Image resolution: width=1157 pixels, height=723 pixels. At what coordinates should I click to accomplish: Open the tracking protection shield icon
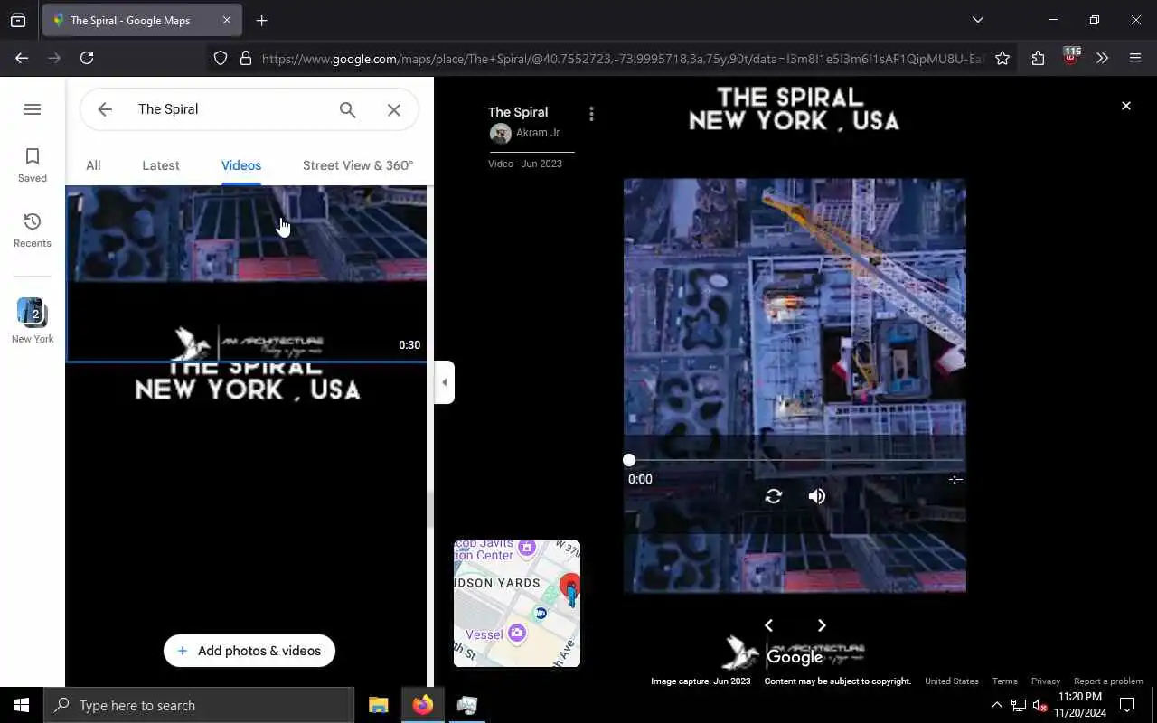pyautogui.click(x=221, y=58)
